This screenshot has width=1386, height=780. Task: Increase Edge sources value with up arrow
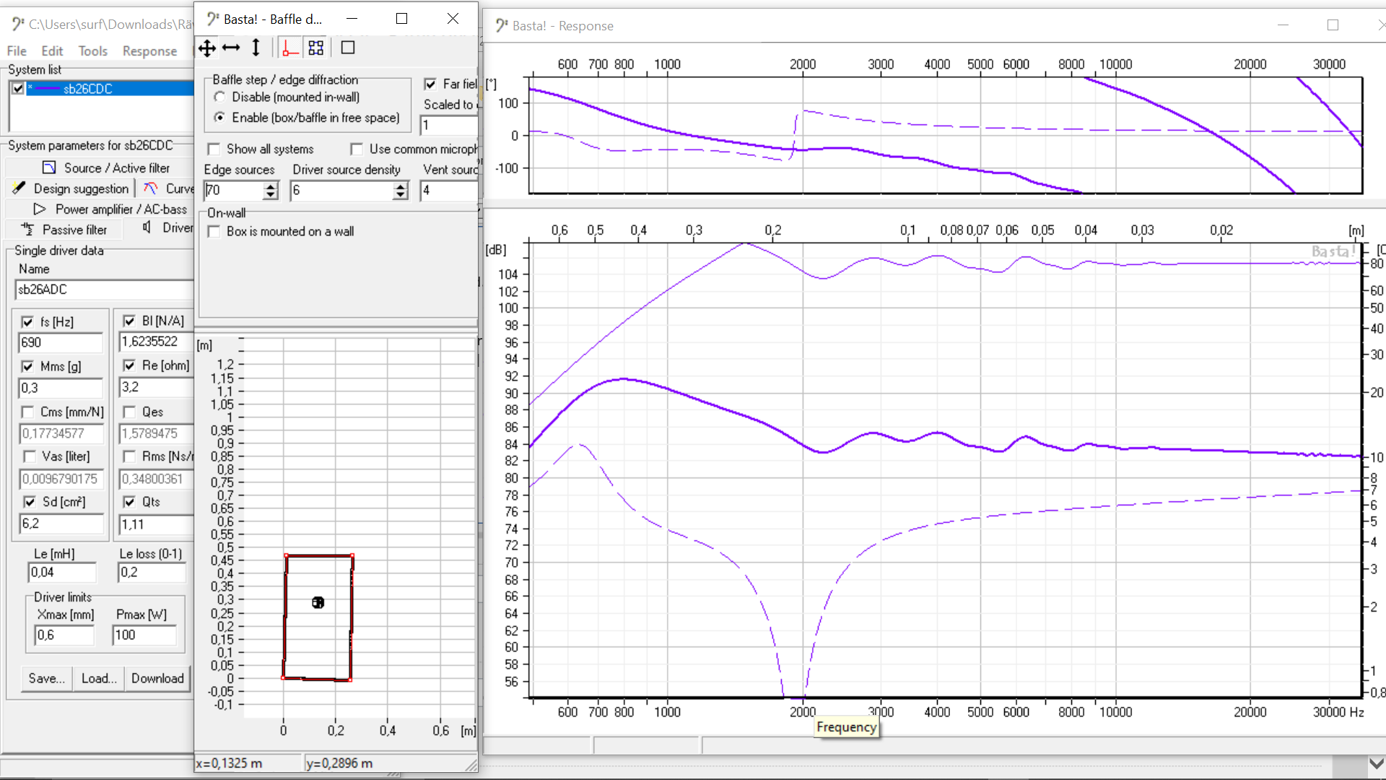271,186
